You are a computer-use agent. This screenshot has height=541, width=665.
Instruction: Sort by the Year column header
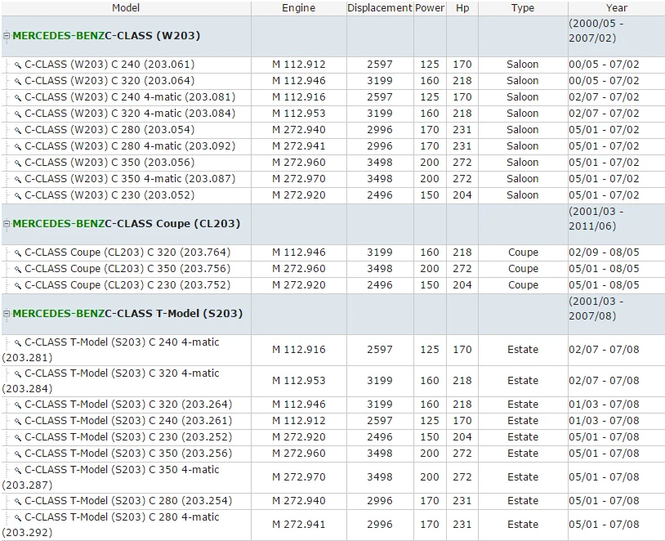pyautogui.click(x=616, y=8)
